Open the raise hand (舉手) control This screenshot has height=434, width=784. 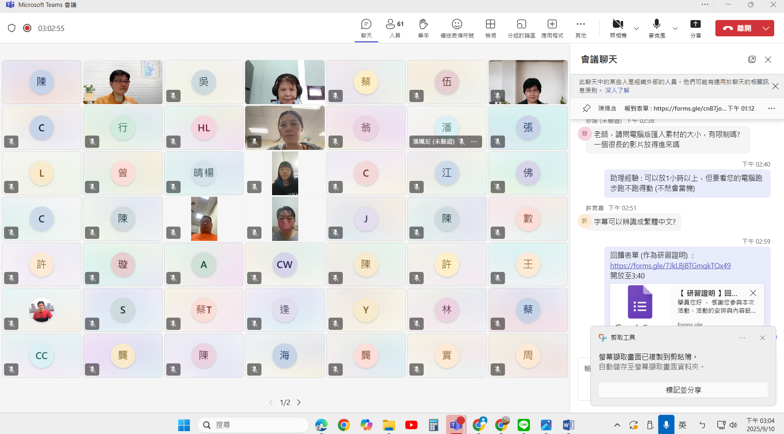coord(423,28)
